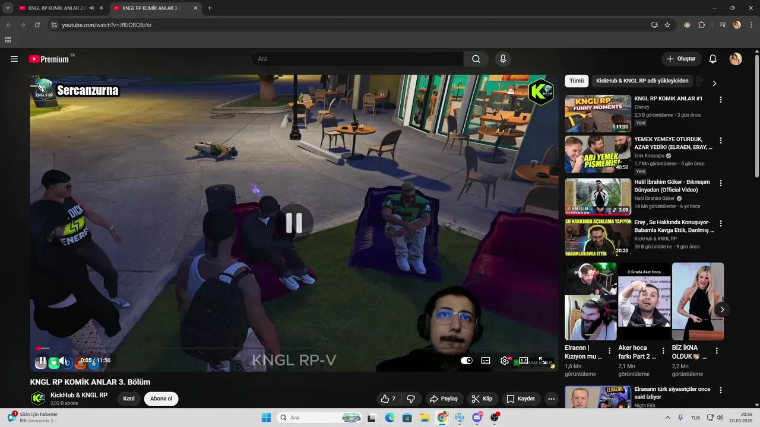Open File Explorer from the taskbar

[x=425, y=418]
